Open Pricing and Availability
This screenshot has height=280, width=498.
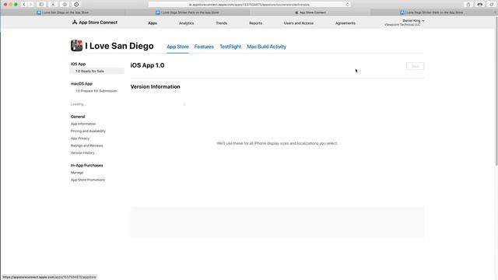tap(88, 131)
